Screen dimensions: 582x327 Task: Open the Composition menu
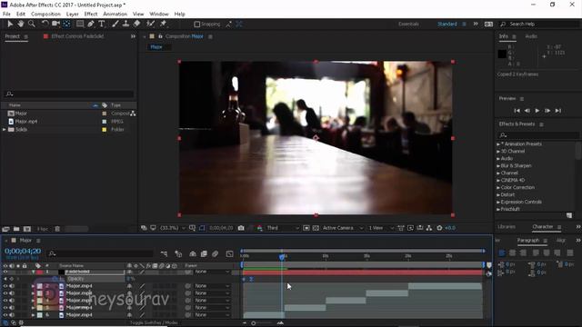pos(45,15)
